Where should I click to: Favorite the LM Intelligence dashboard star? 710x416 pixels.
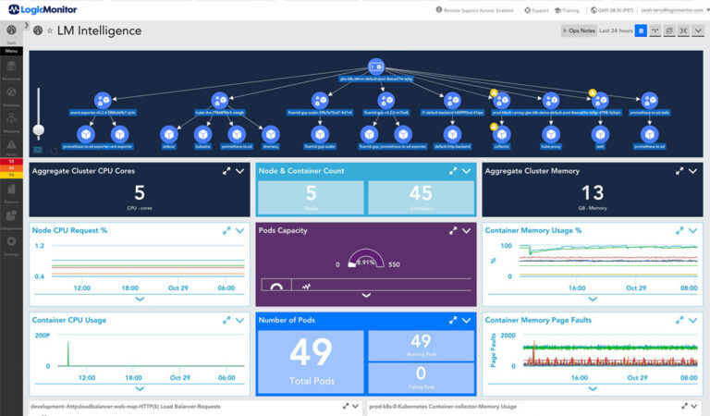pos(49,31)
